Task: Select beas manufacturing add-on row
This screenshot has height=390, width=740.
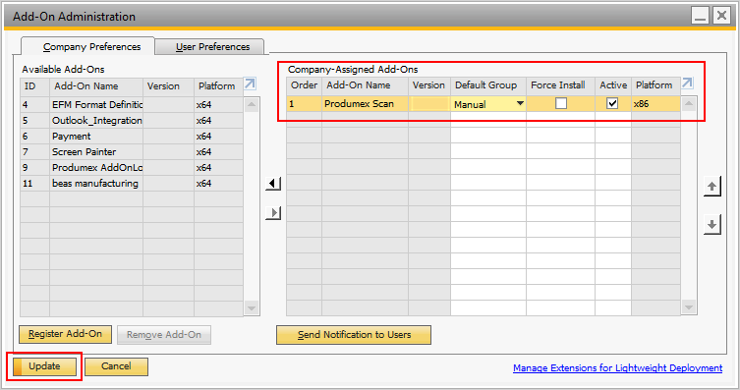Action: 132,183
